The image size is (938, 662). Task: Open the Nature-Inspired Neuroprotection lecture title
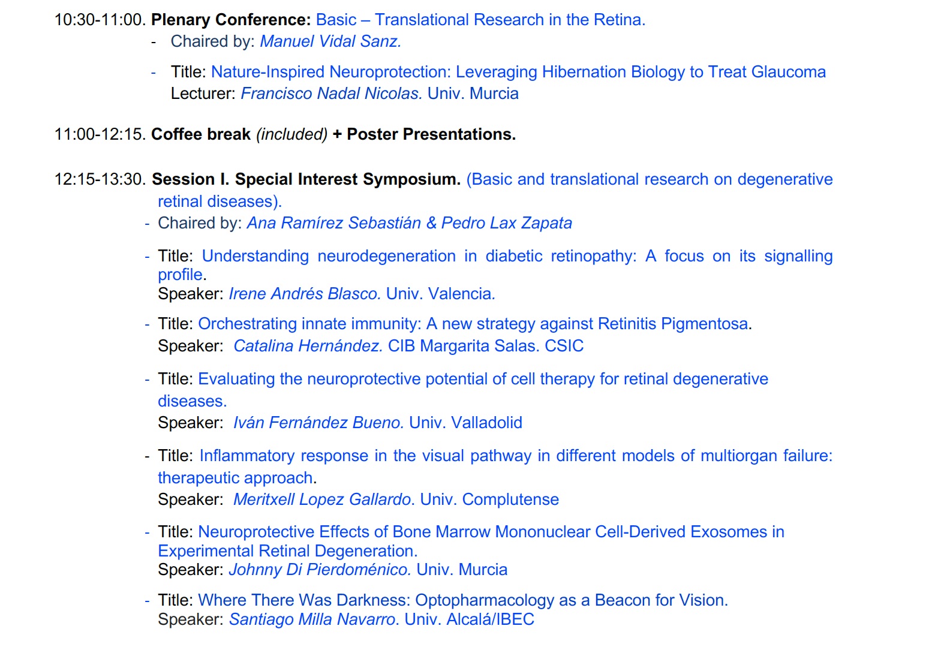point(518,72)
